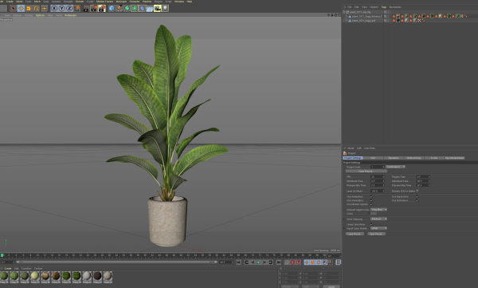The image size is (478, 288).
Task: Go to the start of the animation
Action: pos(239,262)
